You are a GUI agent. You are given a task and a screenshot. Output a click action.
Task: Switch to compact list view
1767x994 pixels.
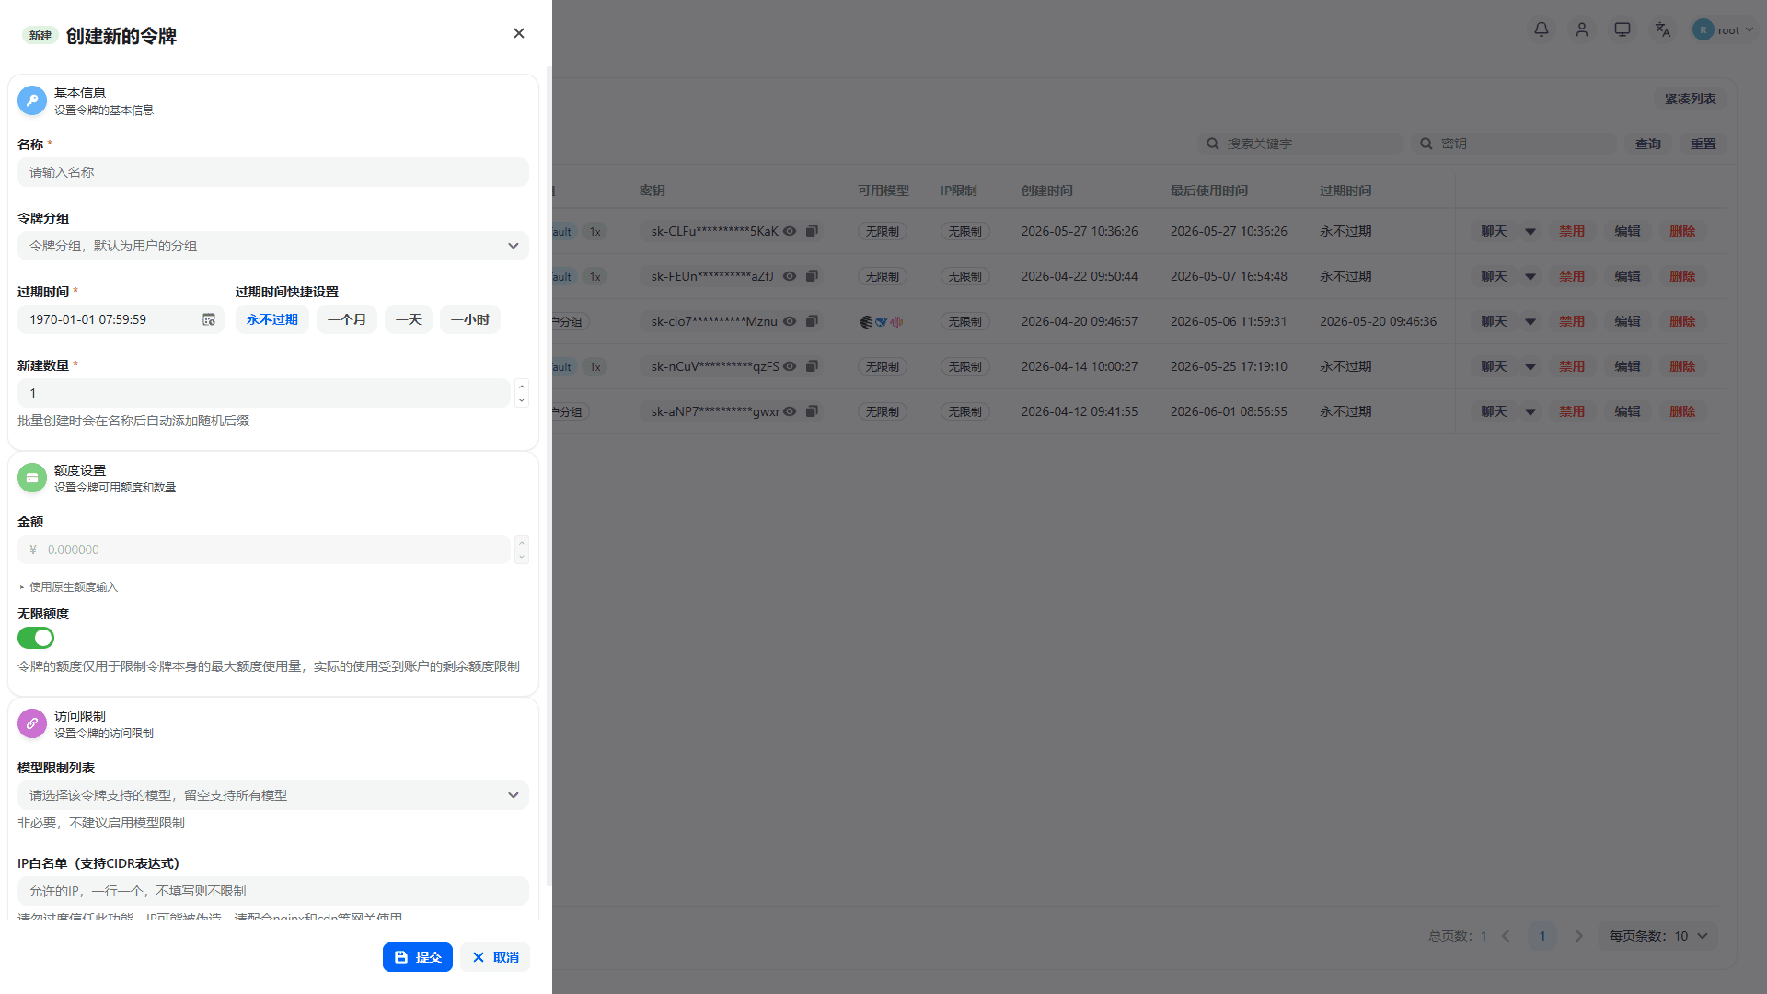[x=1691, y=98]
